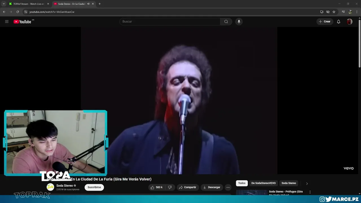Open the YouTube guide hamburger menu

point(7,22)
